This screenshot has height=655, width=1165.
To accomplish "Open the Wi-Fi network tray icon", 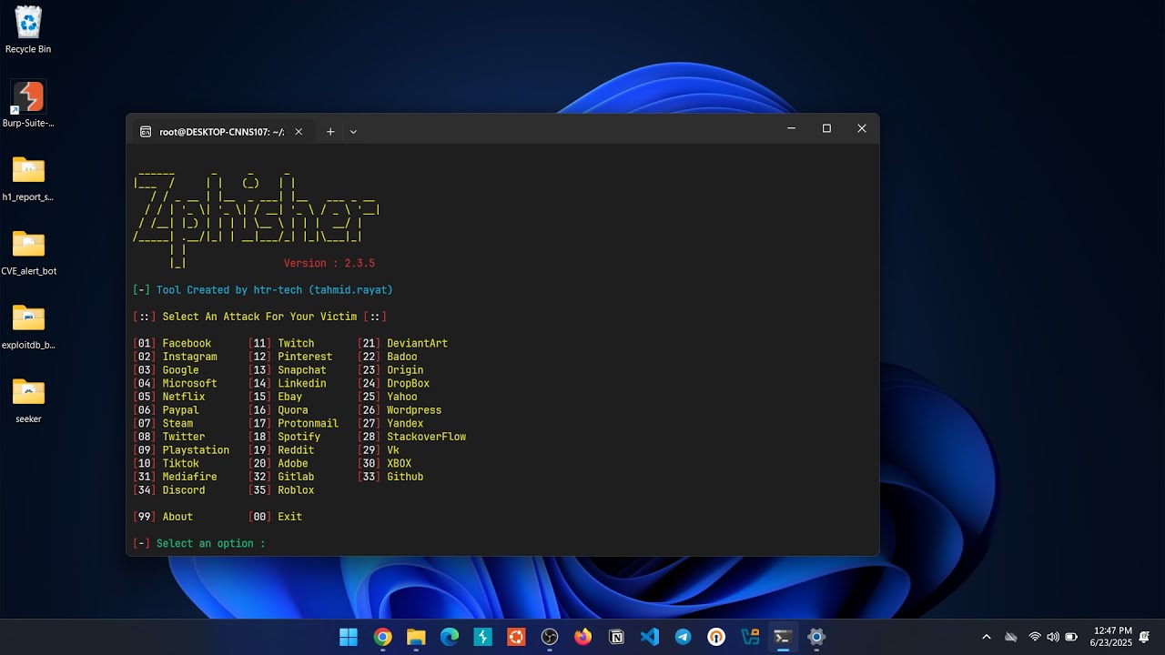I will [1035, 637].
